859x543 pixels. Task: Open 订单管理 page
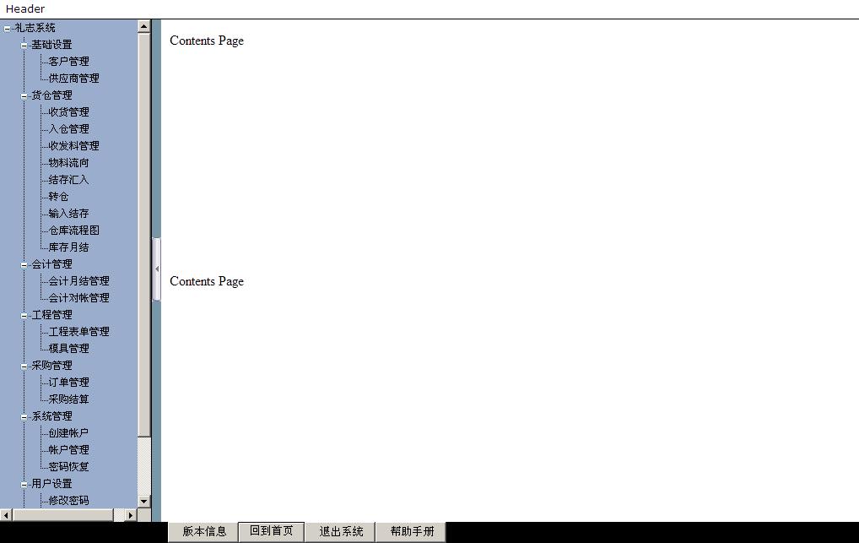click(68, 383)
